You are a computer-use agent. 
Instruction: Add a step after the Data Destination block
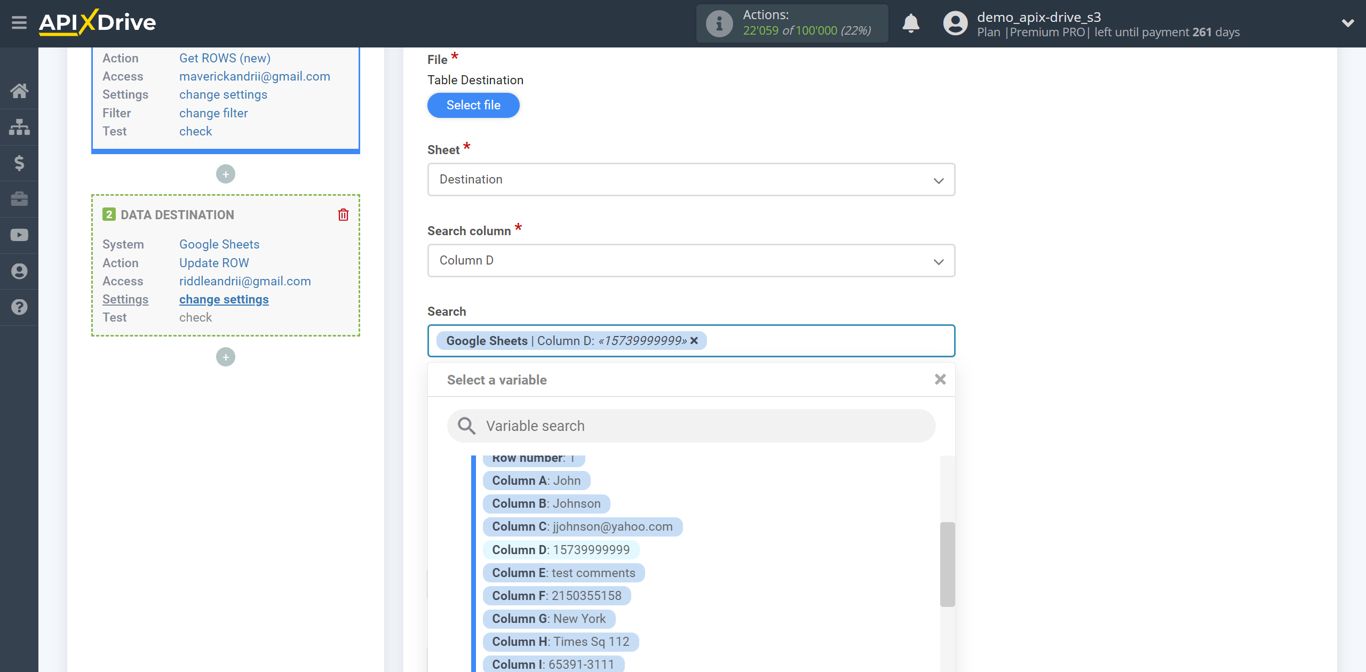(x=226, y=357)
